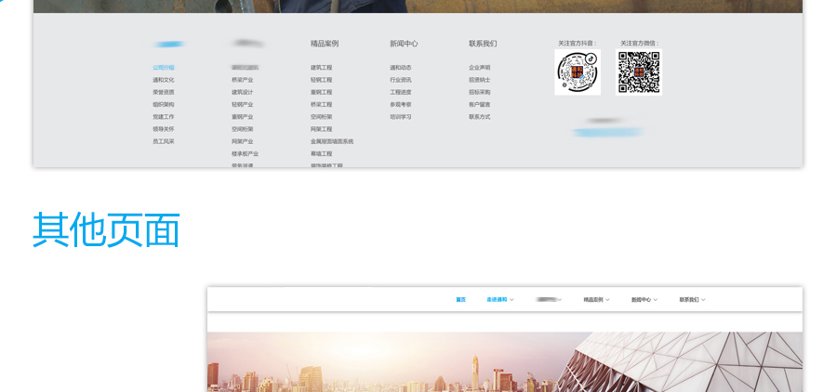This screenshot has height=392, width=837.
Task: Open 行业资讯 footer link
Action: [400, 80]
